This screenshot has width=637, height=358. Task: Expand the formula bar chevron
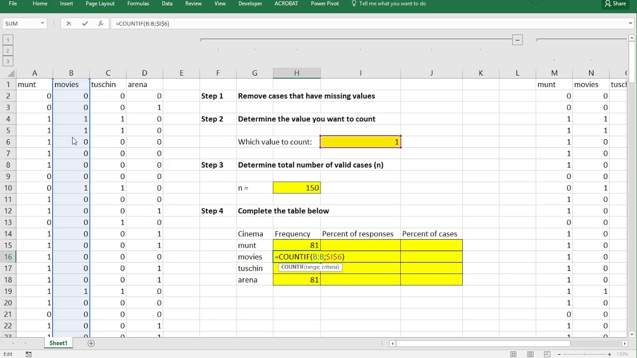631,23
